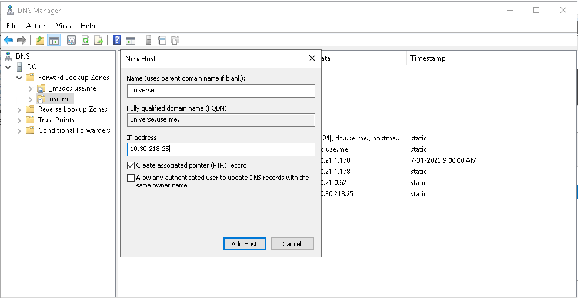Click the Up One Level folder icon
Screen dimensions: 578x298
pyautogui.click(x=40, y=40)
